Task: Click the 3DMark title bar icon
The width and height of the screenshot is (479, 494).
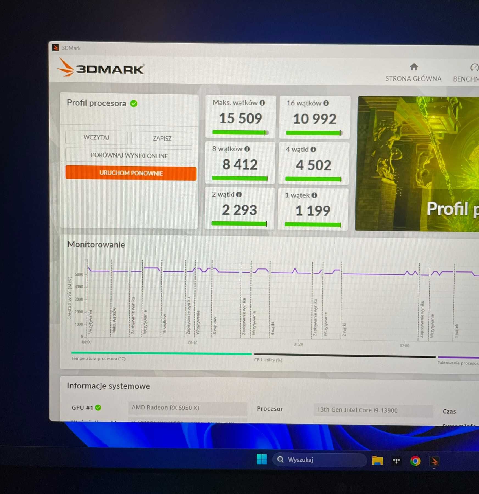Action: [56, 48]
